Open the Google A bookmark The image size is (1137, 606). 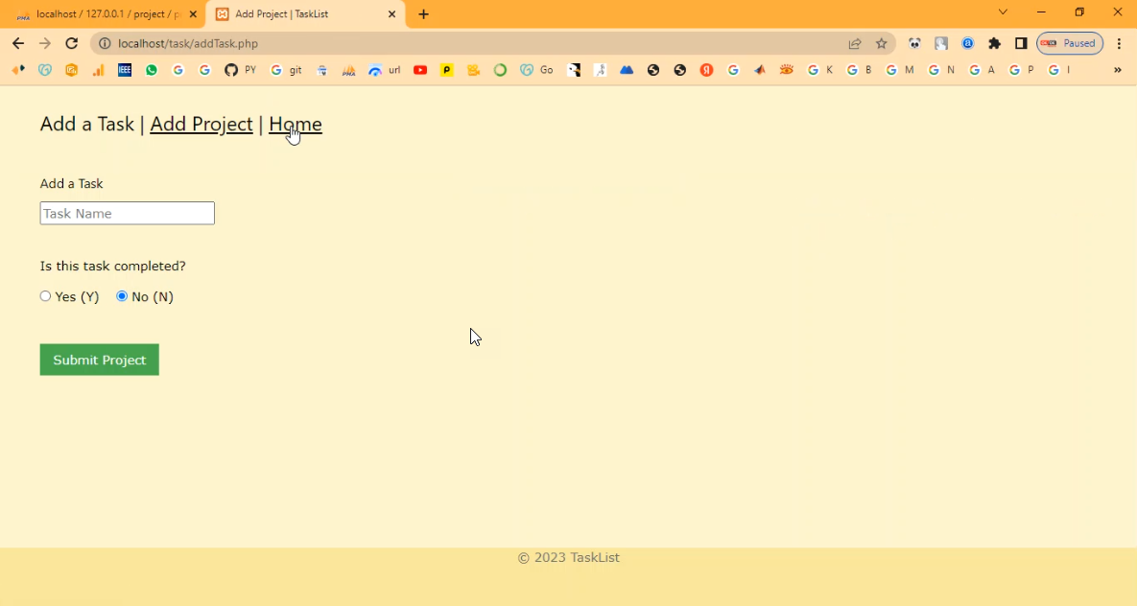(982, 70)
